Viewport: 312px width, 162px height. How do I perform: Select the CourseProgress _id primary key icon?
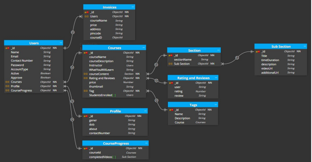pos(86,148)
